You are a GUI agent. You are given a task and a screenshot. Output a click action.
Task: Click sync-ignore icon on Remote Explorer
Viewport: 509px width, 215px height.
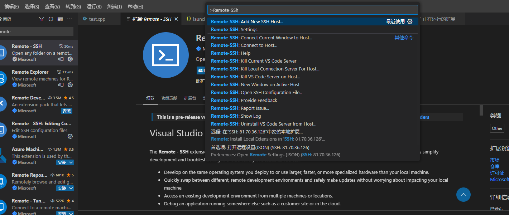tap(61, 85)
